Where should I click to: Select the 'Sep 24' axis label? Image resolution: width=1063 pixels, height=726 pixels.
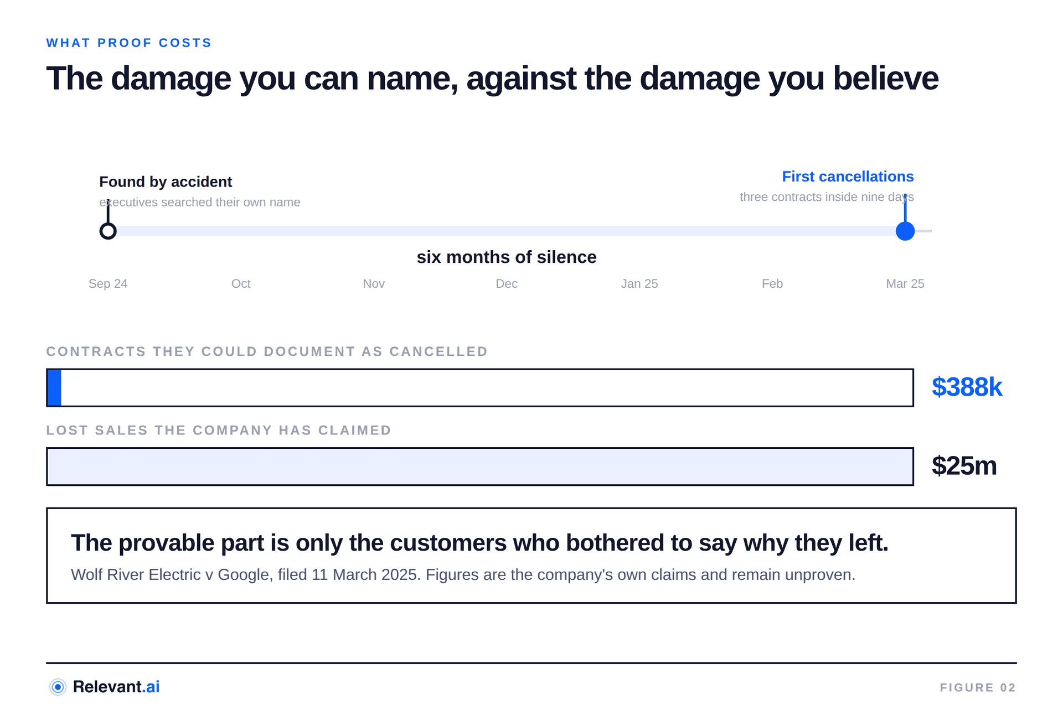[x=108, y=284]
